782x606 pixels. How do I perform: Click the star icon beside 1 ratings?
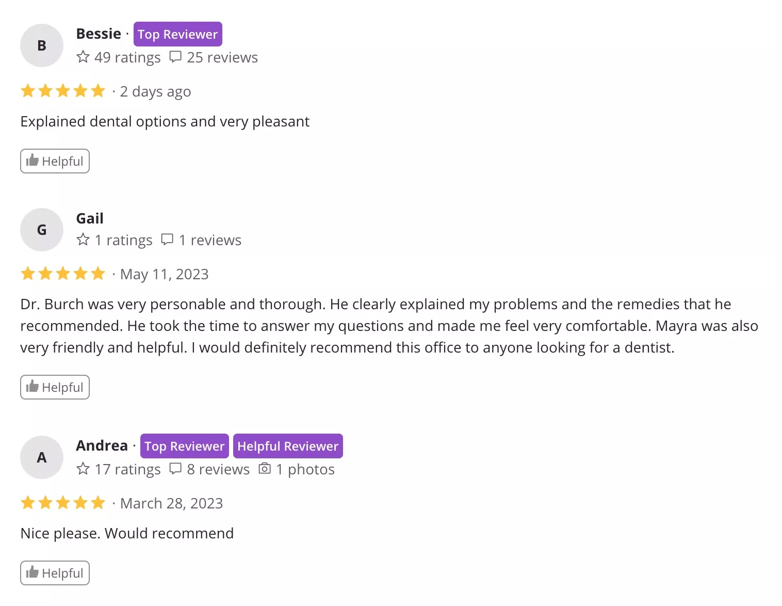coord(83,240)
